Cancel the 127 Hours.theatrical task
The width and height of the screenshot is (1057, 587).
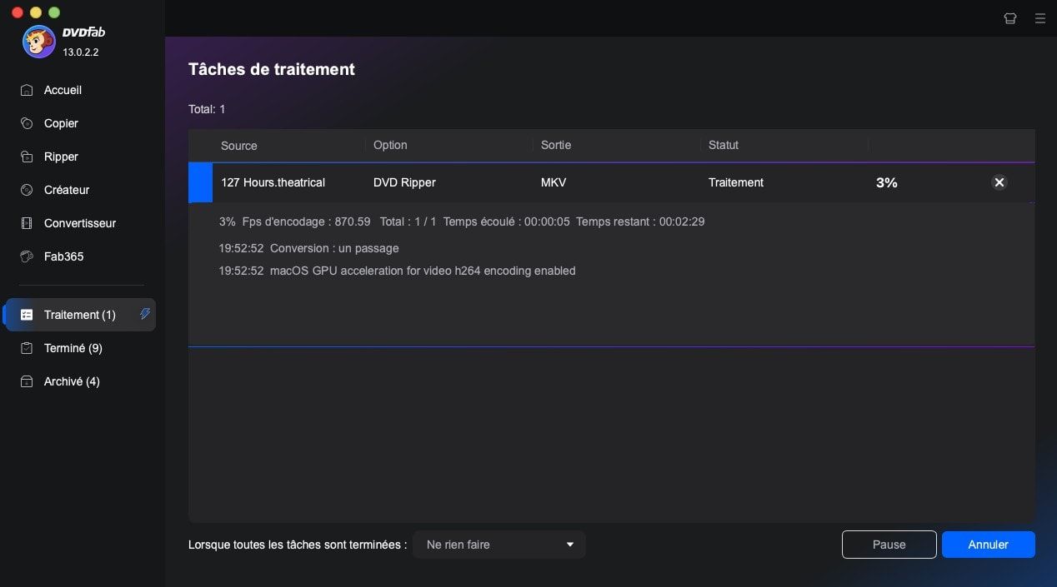[x=999, y=182]
